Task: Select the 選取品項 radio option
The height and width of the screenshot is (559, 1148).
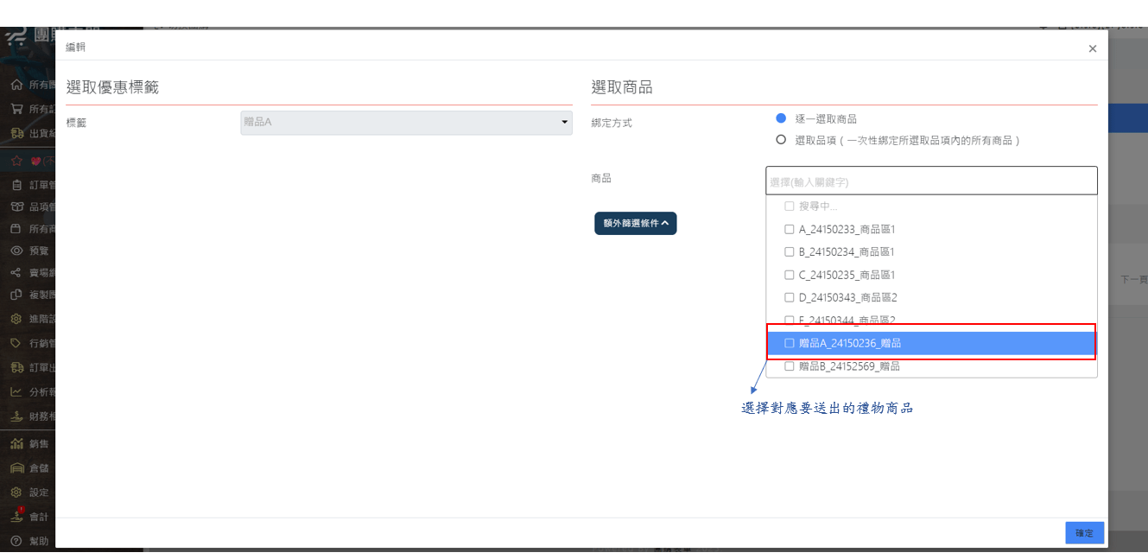Action: (x=781, y=140)
